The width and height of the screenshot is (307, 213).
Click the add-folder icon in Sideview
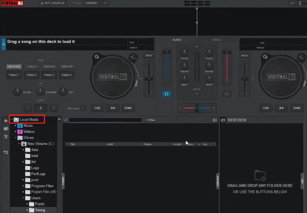pos(260,175)
